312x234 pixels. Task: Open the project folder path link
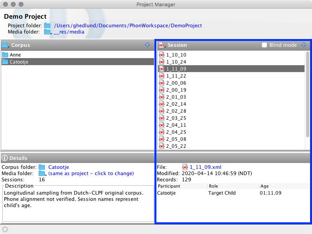tap(128, 26)
